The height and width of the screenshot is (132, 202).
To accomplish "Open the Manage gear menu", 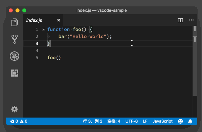I will click(x=14, y=109).
